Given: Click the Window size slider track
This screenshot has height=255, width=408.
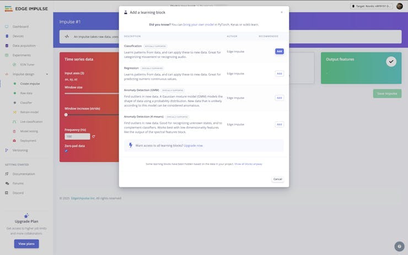Looking at the screenshot, I should [92, 93].
